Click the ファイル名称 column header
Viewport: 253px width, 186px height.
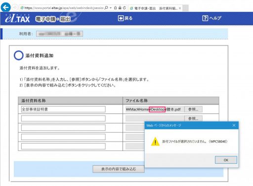[171, 101]
